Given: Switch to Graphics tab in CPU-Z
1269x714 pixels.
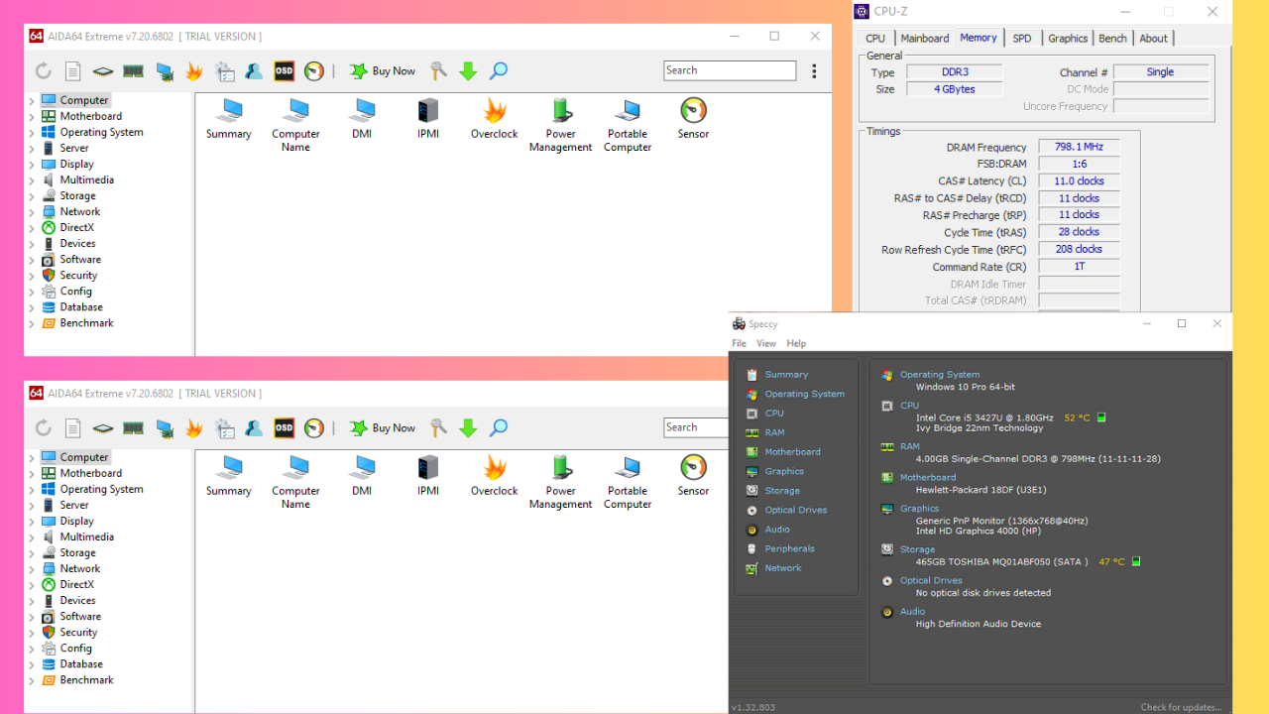Looking at the screenshot, I should [1068, 39].
